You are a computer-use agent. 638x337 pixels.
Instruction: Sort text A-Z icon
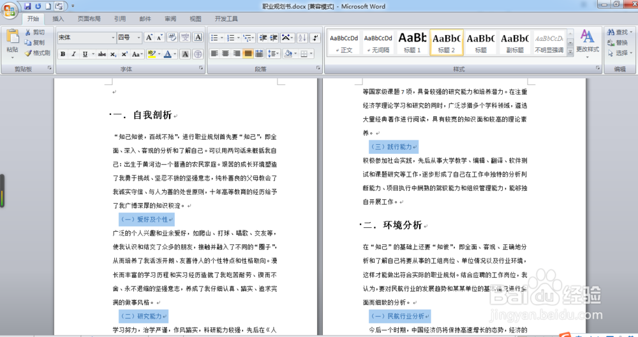point(302,38)
